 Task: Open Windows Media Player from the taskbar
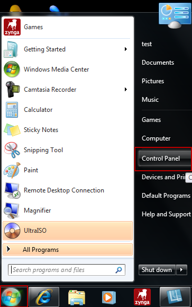pos(109,297)
